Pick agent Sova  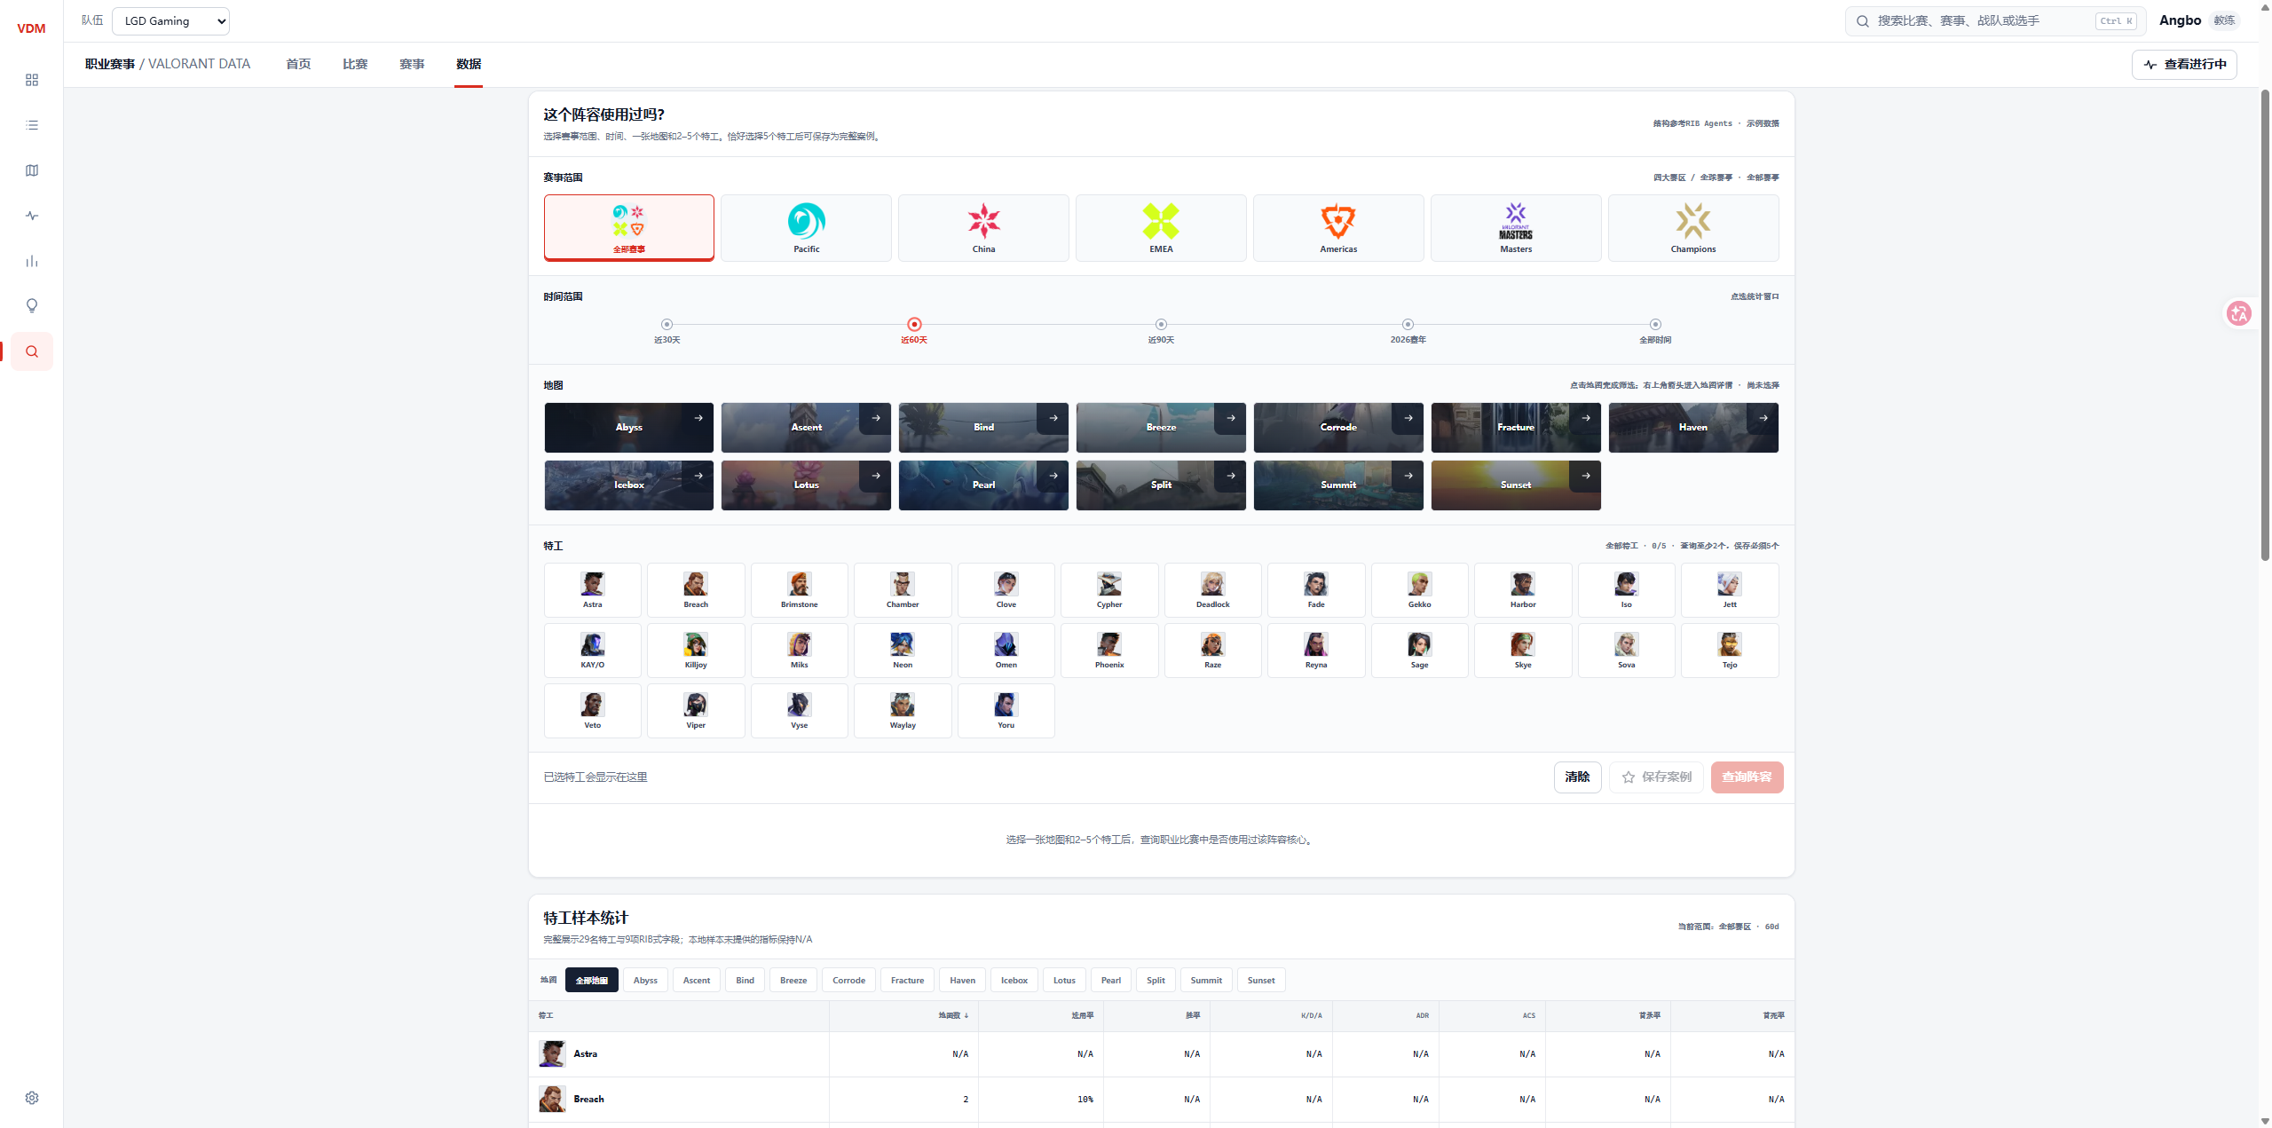[x=1626, y=651]
